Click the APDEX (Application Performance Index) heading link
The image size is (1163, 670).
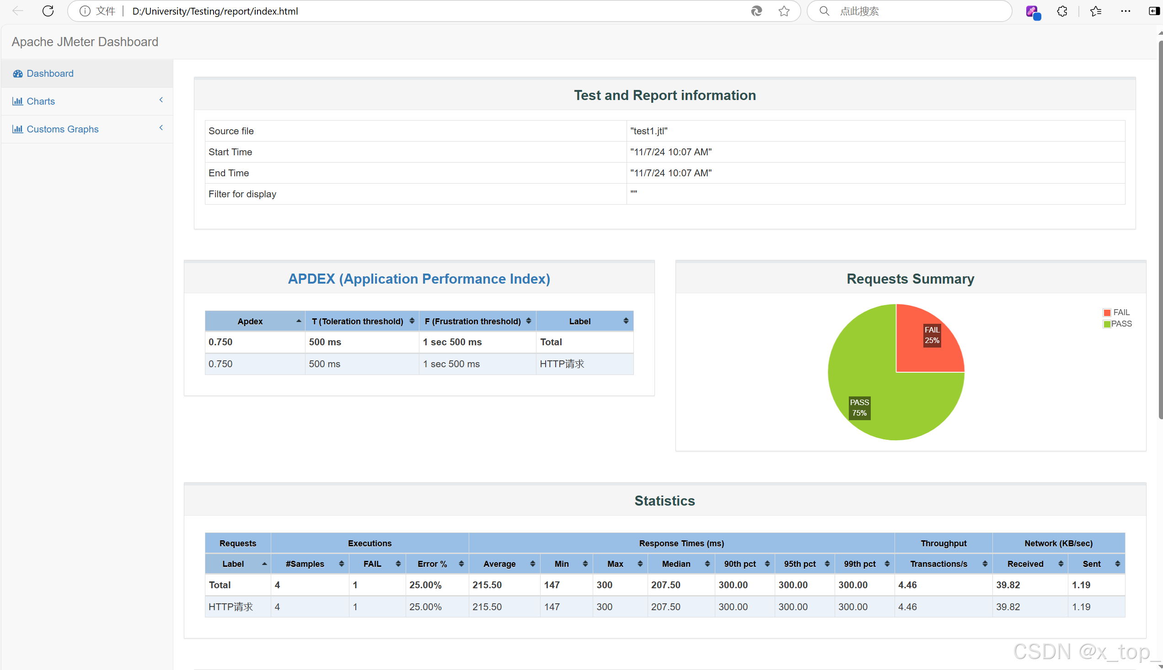[419, 279]
